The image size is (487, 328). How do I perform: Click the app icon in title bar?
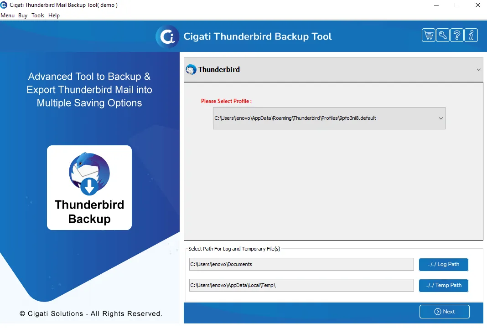pos(4,5)
